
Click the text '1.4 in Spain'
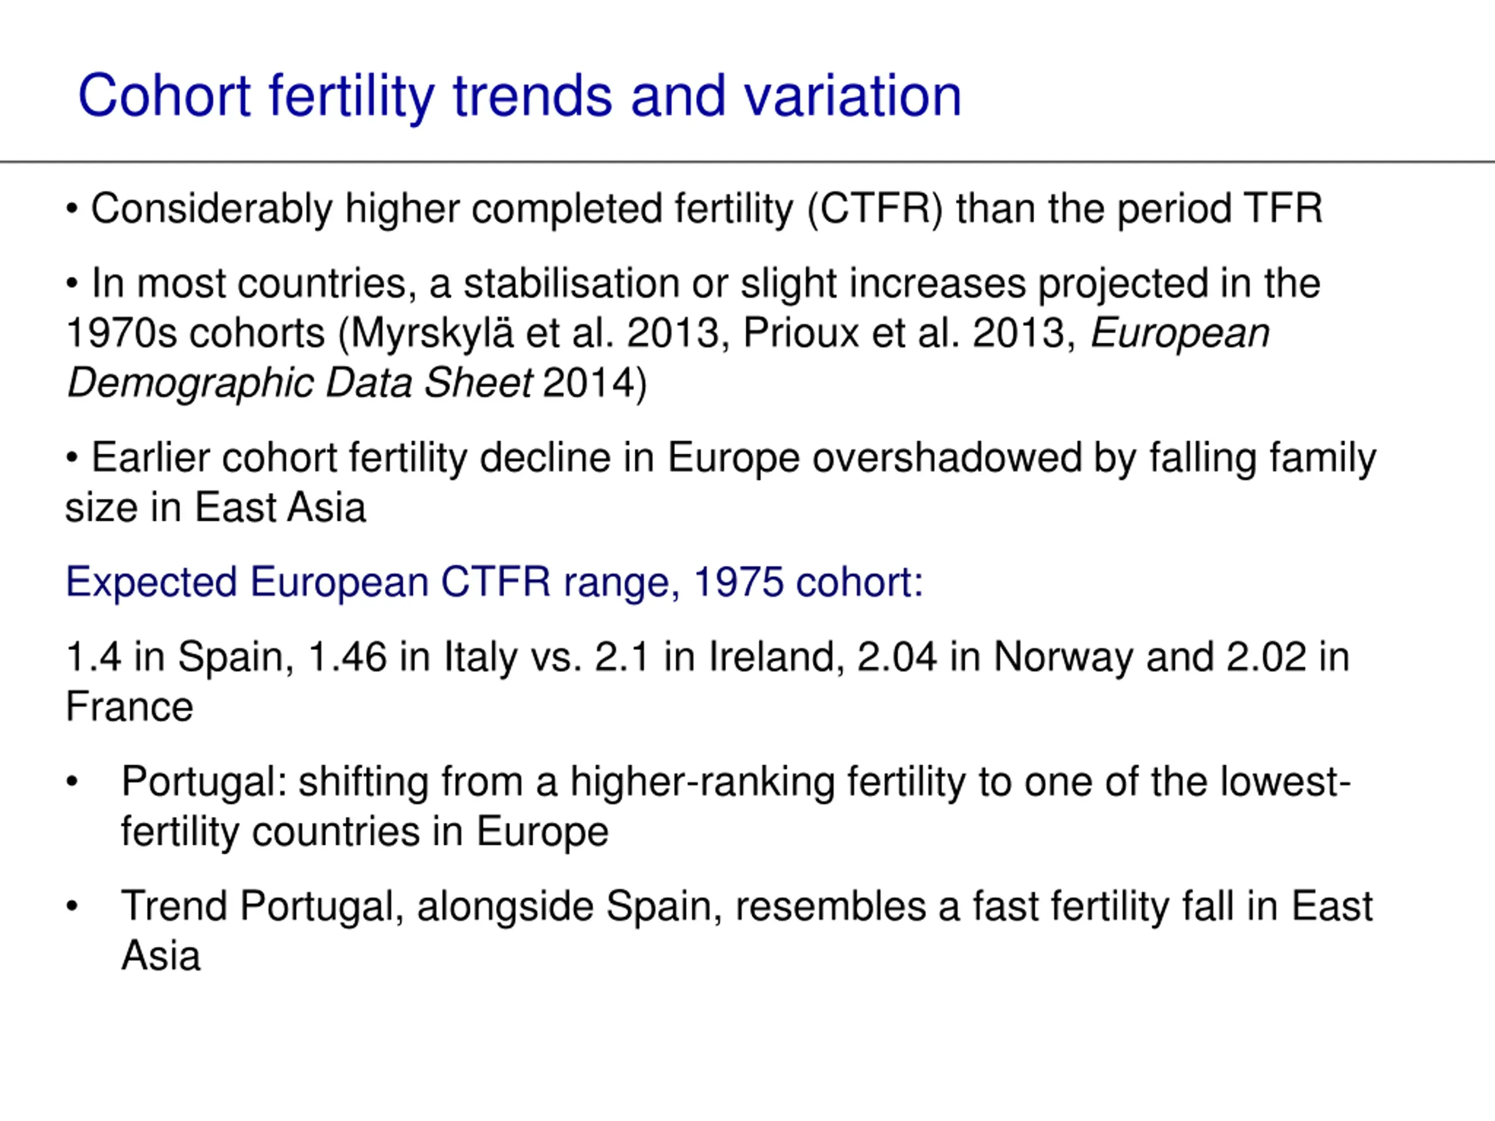click(x=180, y=657)
